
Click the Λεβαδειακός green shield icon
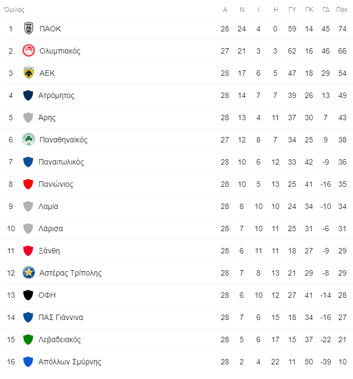(x=29, y=339)
